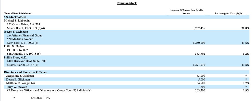Viewport: 252px width, 101px height.
Task: Select share count 1,200
Action: click(201, 87)
